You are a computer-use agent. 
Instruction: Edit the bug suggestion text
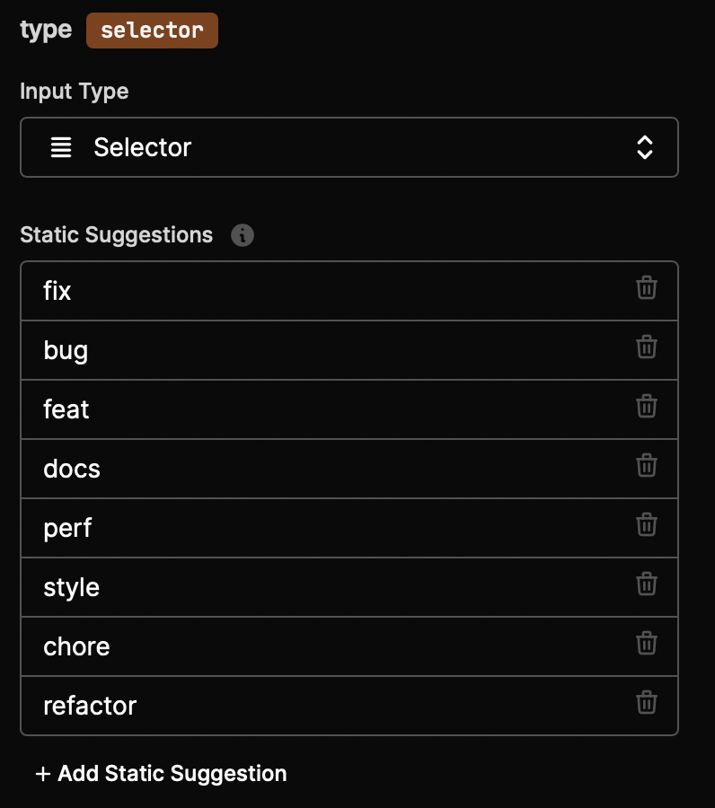point(325,350)
